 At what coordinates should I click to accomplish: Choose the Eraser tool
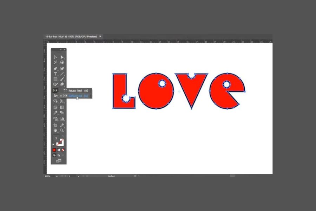(62, 85)
